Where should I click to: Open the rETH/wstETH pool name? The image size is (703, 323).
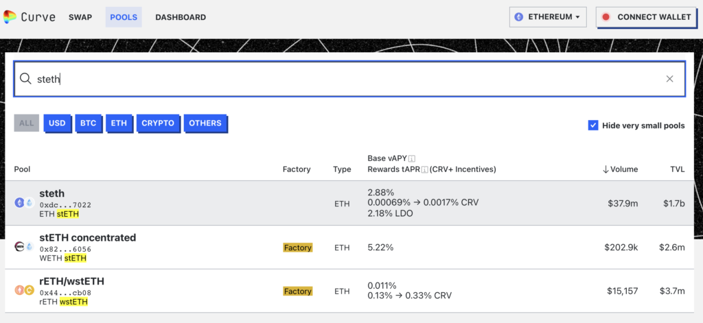click(71, 281)
